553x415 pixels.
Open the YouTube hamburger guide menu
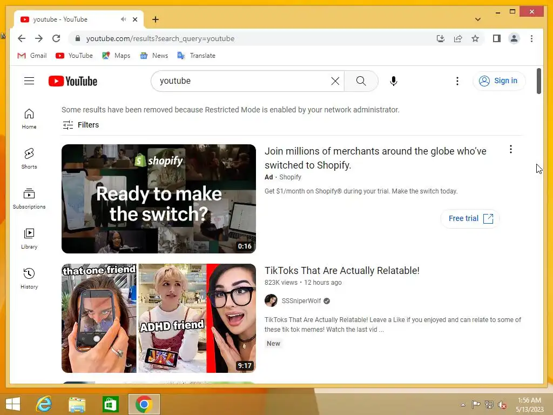pos(29,81)
